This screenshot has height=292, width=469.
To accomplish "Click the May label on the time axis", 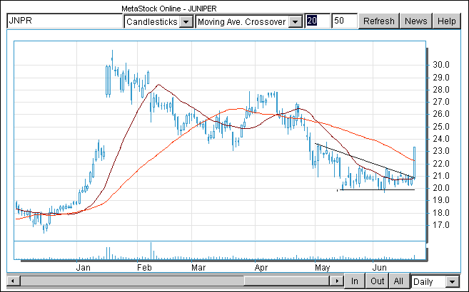I will (x=322, y=268).
